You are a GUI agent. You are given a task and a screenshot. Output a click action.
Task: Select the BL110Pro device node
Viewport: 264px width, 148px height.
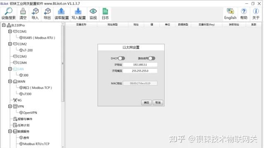pos(16,25)
